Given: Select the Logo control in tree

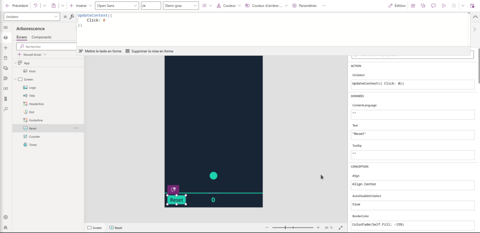Looking at the screenshot, I should click(32, 88).
